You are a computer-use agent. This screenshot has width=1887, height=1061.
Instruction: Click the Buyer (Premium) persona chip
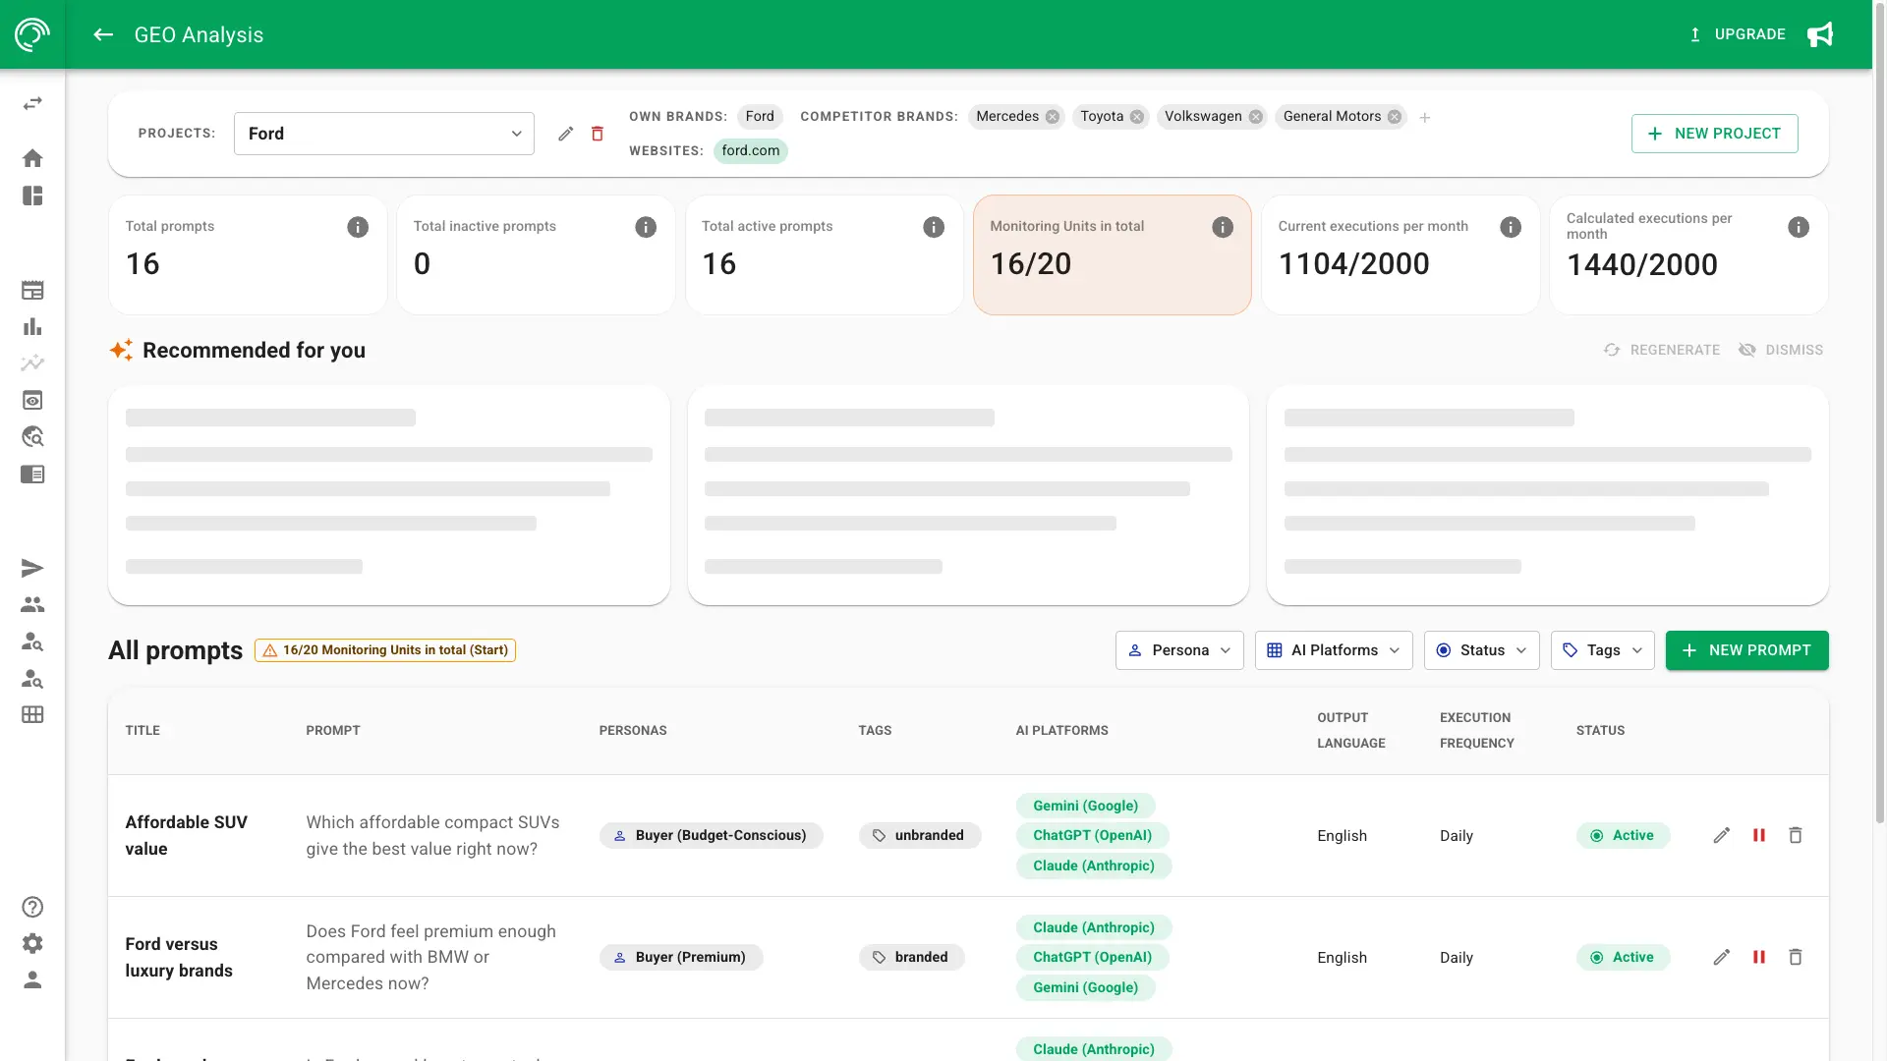click(681, 957)
